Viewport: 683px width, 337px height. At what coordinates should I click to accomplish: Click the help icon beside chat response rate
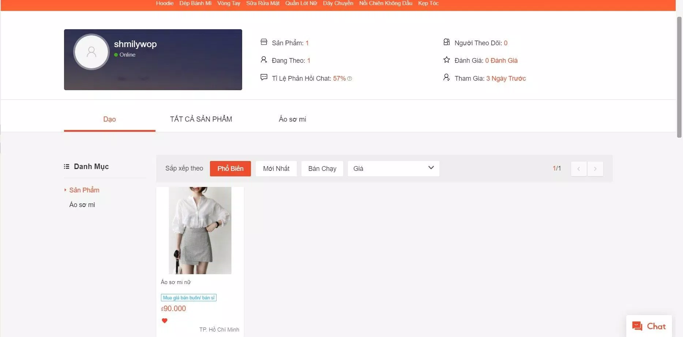coord(349,78)
